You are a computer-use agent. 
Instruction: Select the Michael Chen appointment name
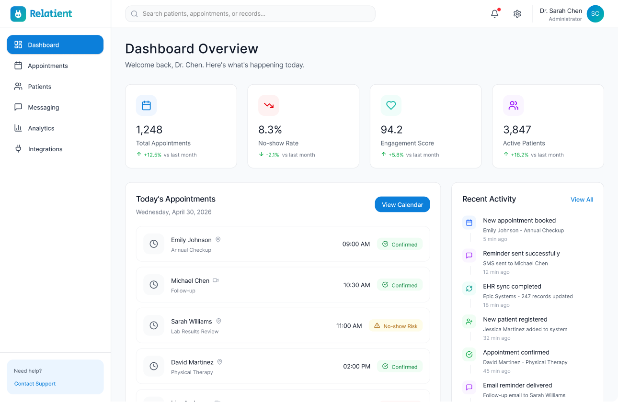(x=190, y=280)
